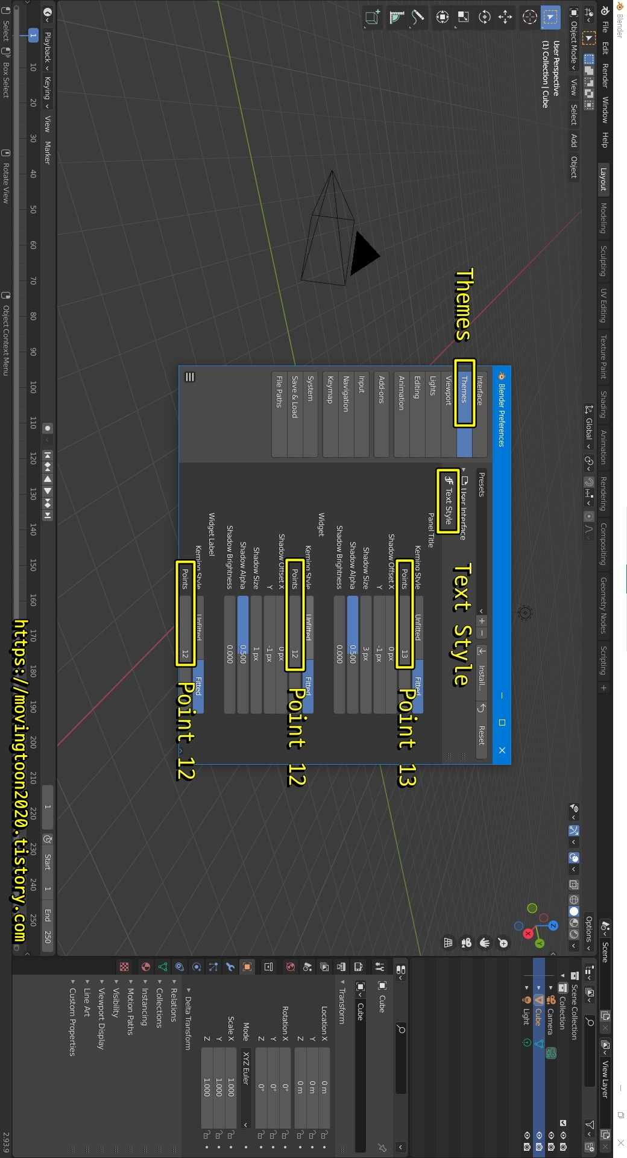Toggle camera view with the camera icon
627x1158 pixels.
coord(466,943)
